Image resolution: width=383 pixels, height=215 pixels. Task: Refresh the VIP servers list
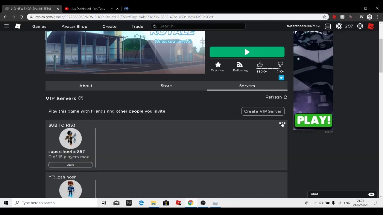coord(276,97)
